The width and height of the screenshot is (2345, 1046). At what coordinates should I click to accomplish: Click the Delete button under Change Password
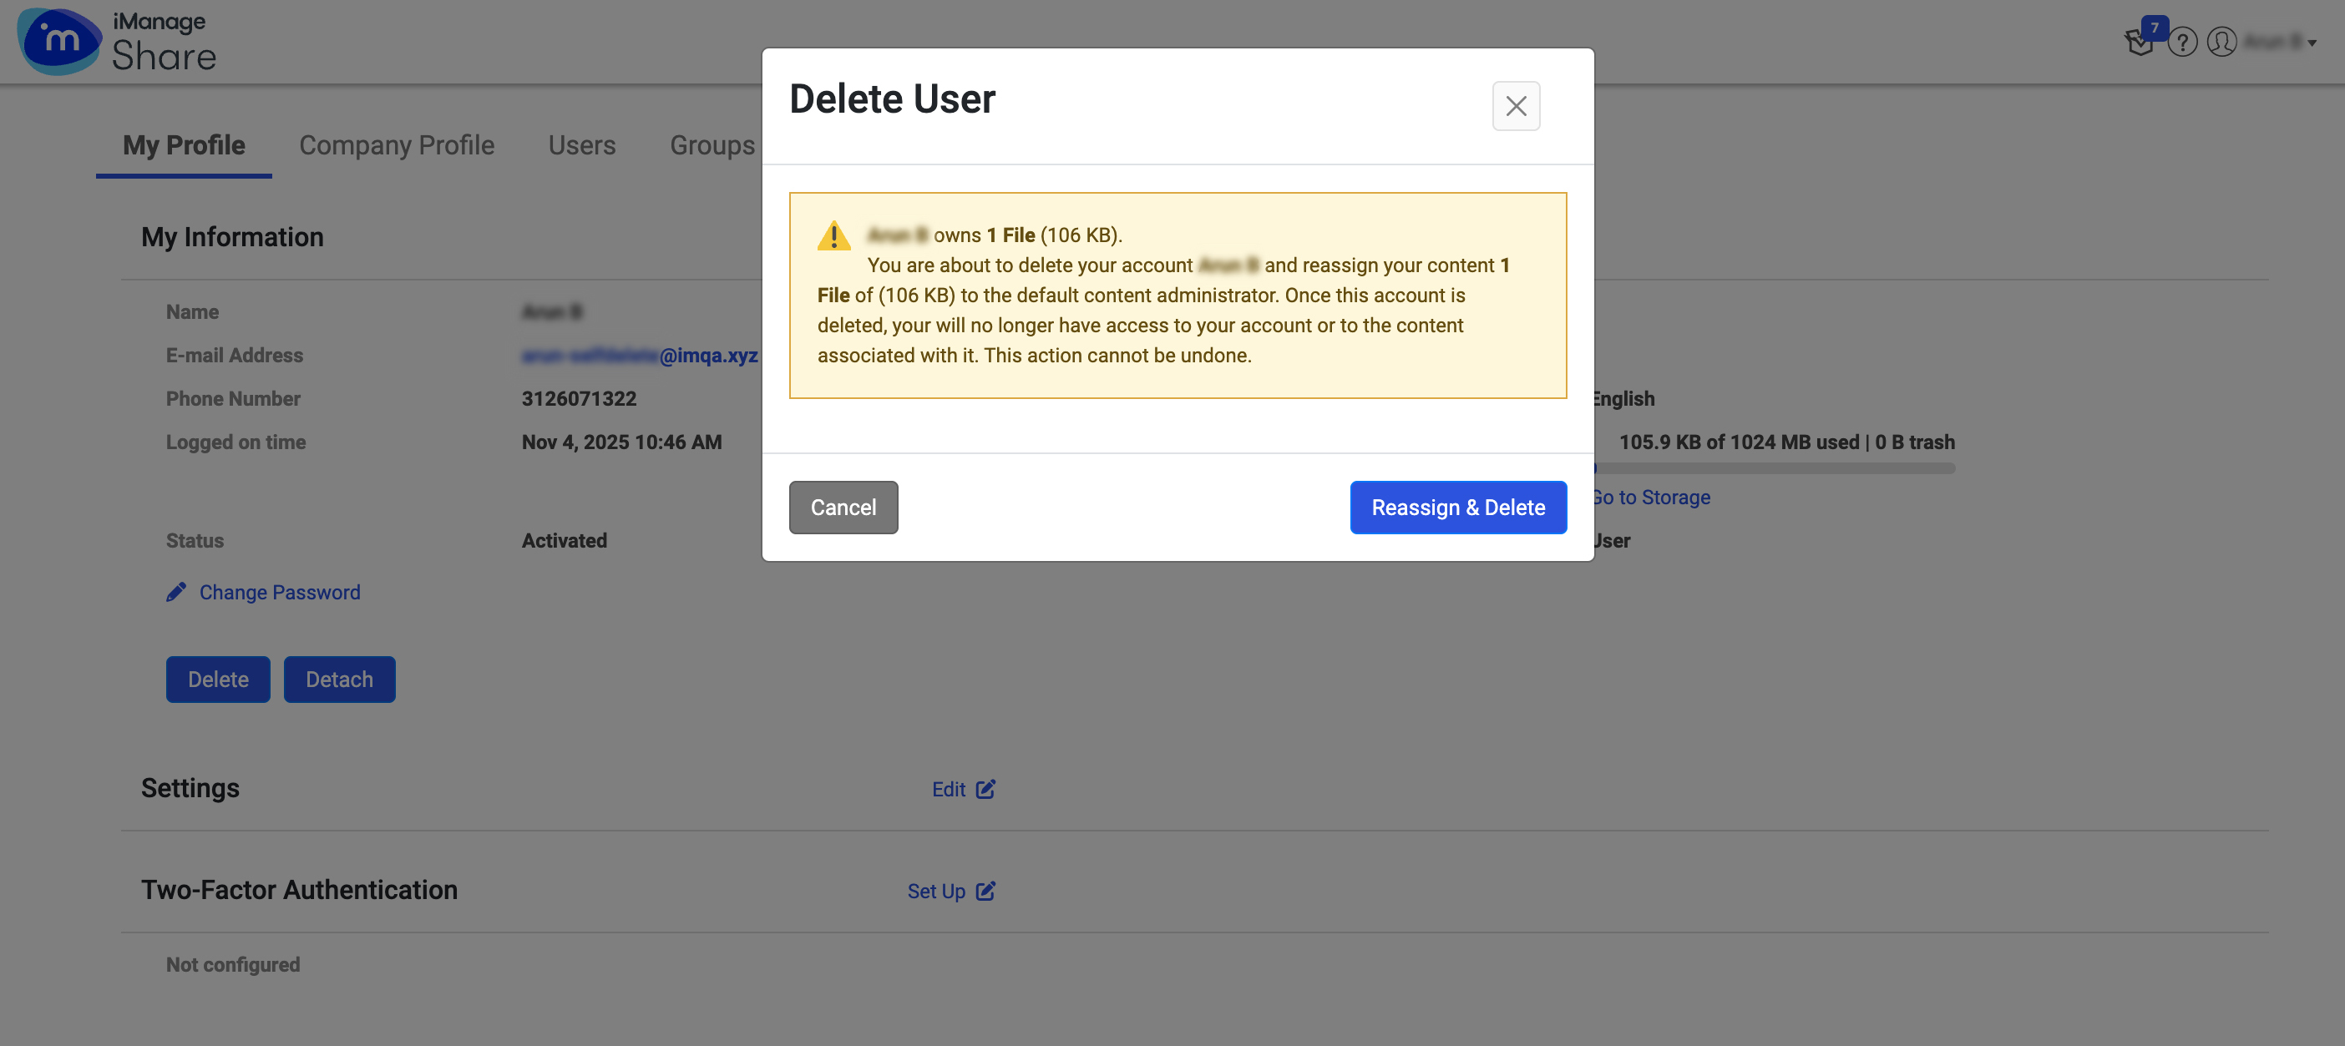(218, 680)
